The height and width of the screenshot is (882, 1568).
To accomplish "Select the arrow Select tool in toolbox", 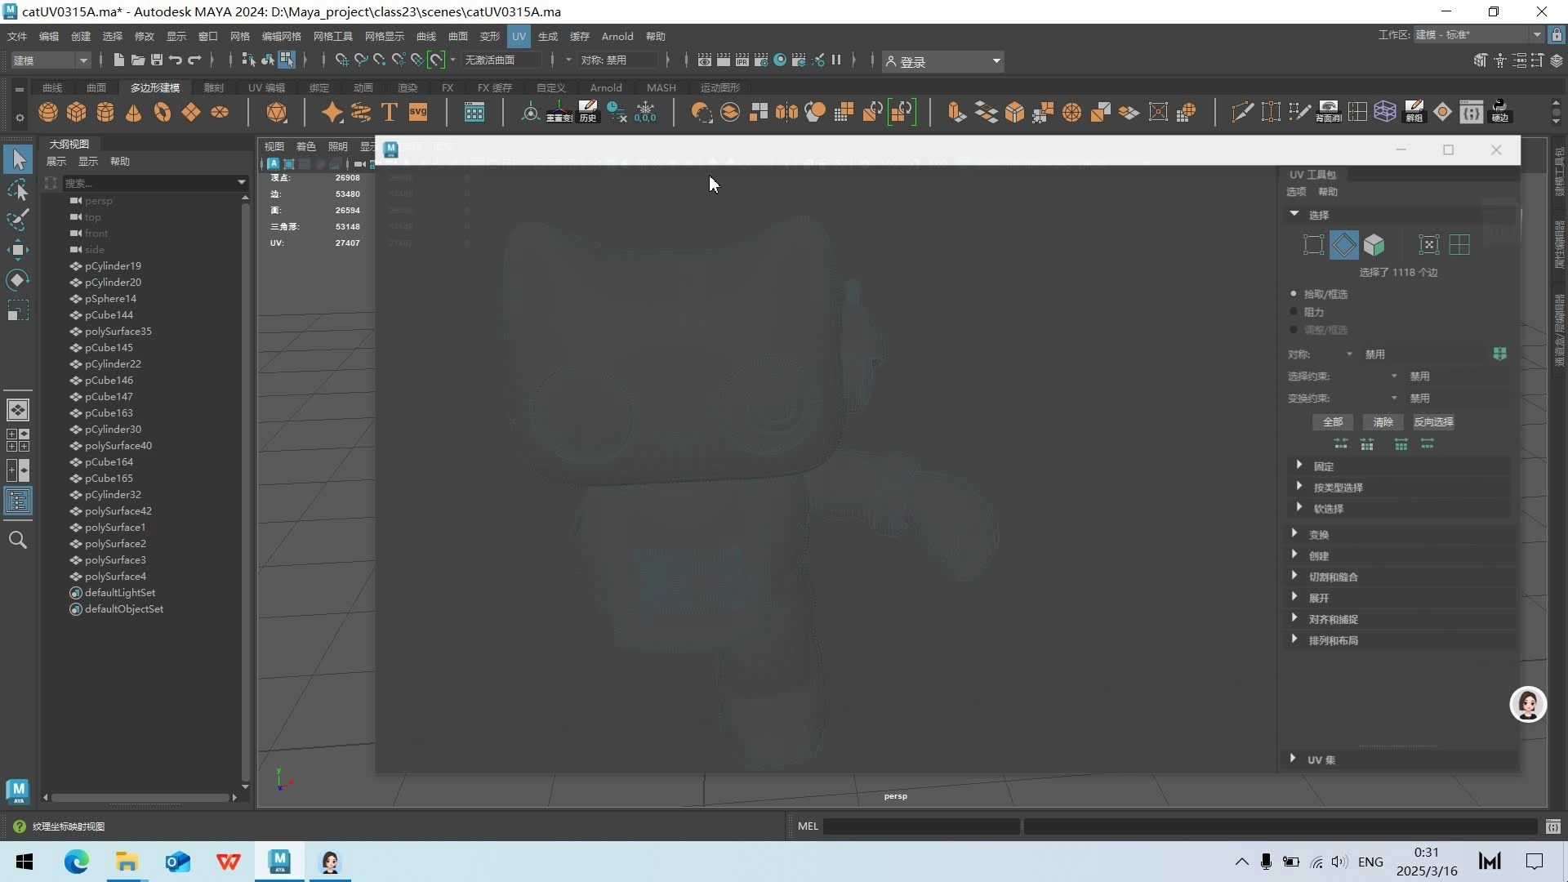I will coord(18,159).
